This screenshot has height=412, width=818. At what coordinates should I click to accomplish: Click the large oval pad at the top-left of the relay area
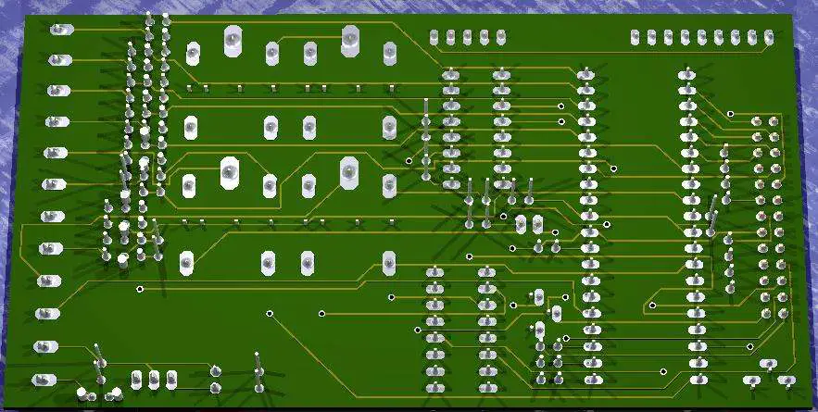point(232,40)
